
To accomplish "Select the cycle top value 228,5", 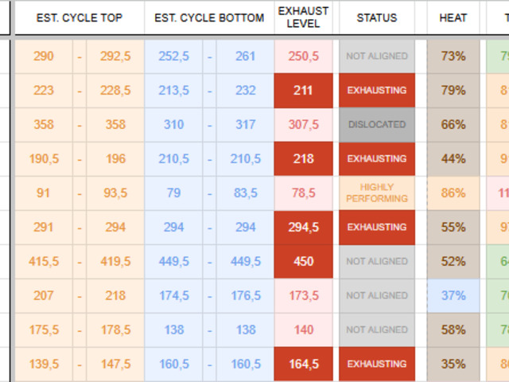I will point(115,90).
